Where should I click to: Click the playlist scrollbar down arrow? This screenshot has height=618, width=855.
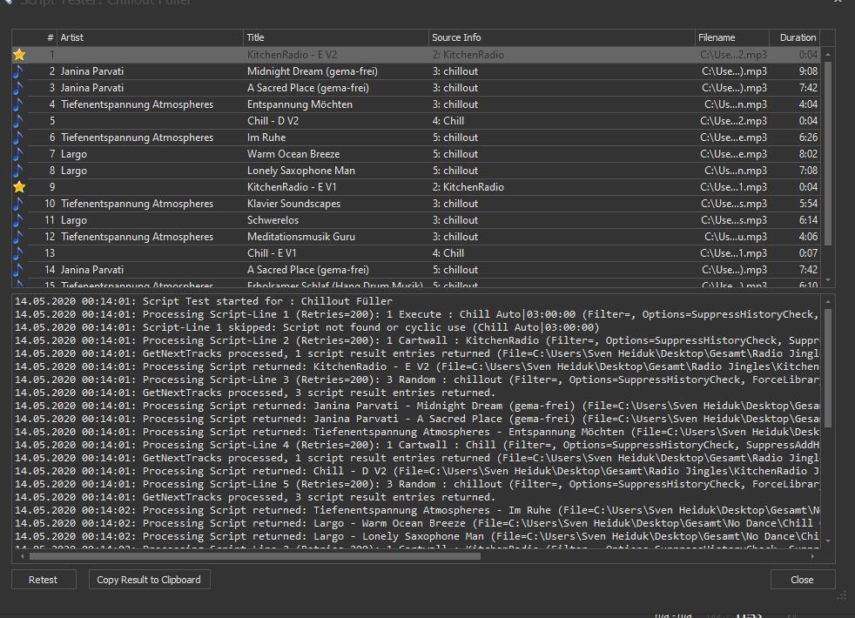point(828,280)
